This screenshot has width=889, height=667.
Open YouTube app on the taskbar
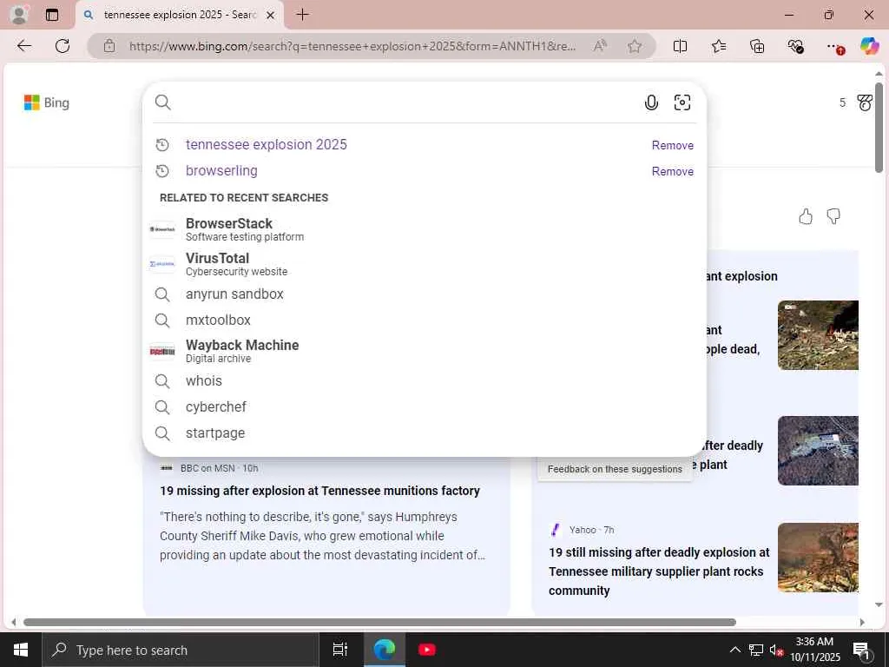pos(426,650)
